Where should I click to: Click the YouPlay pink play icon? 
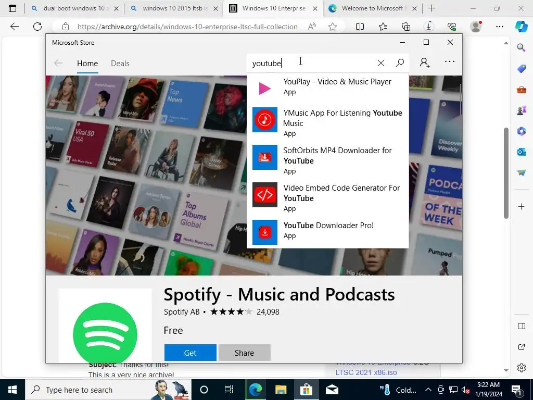(x=265, y=89)
